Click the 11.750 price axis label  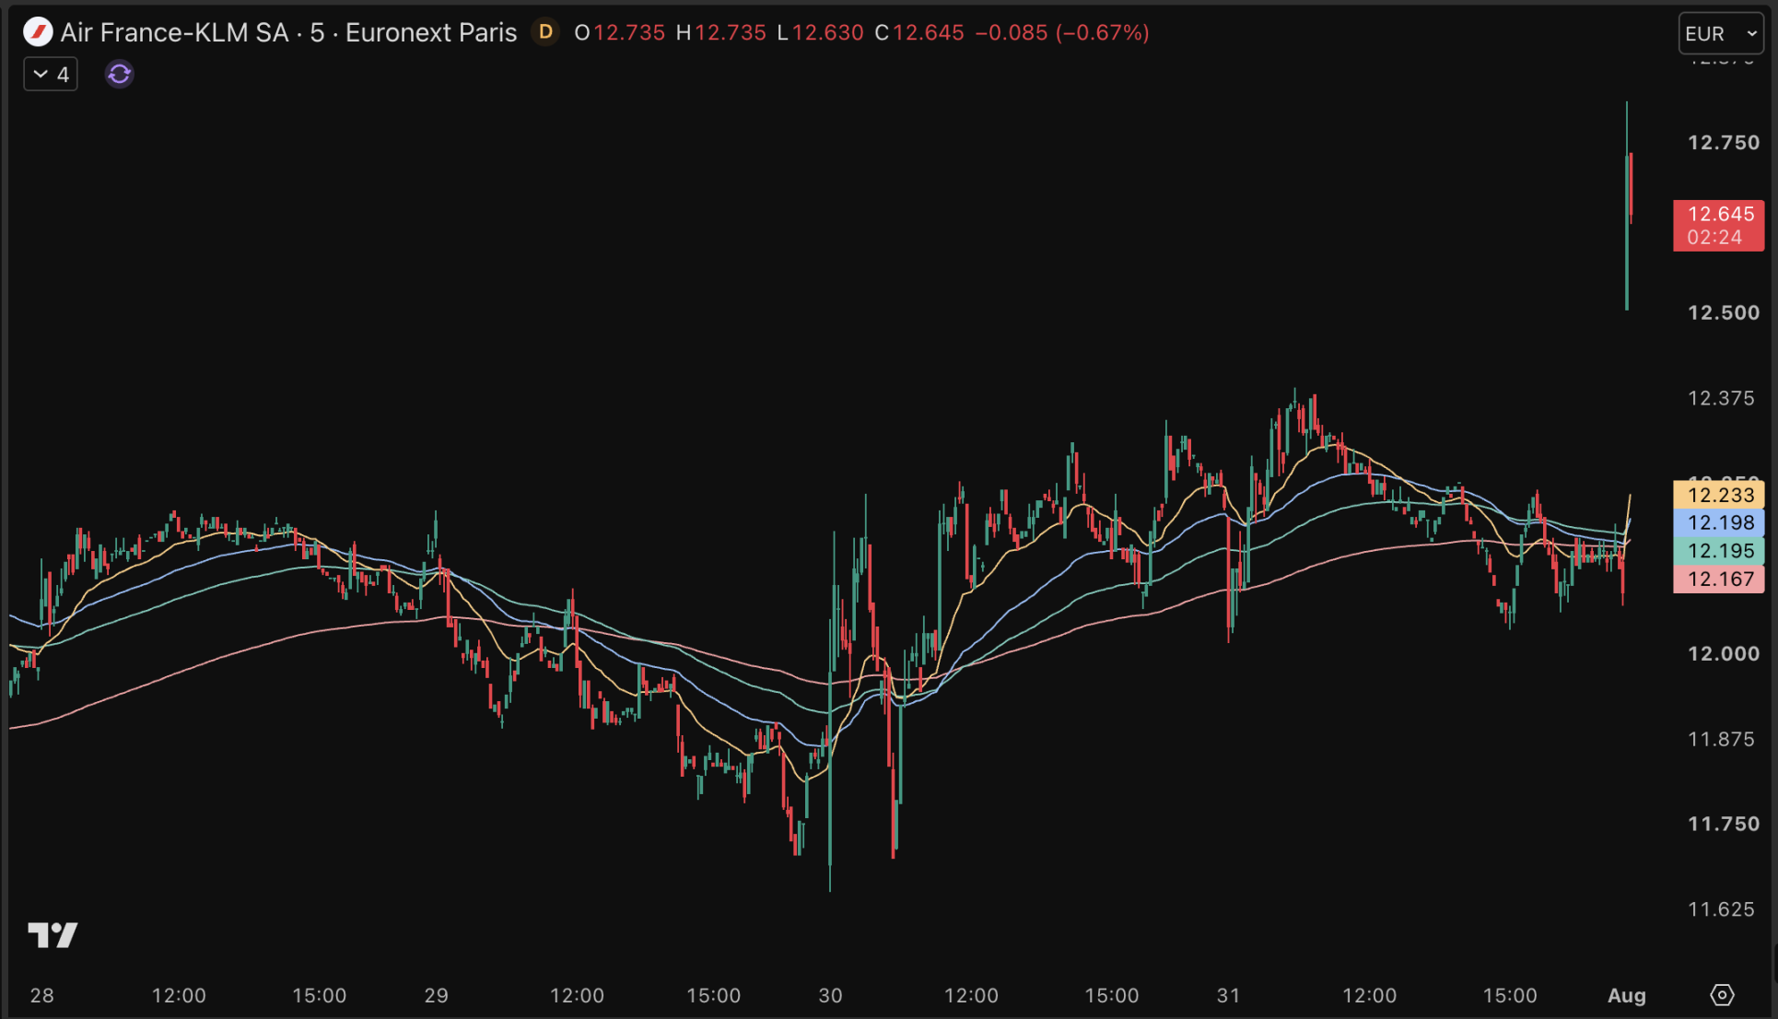(x=1724, y=824)
